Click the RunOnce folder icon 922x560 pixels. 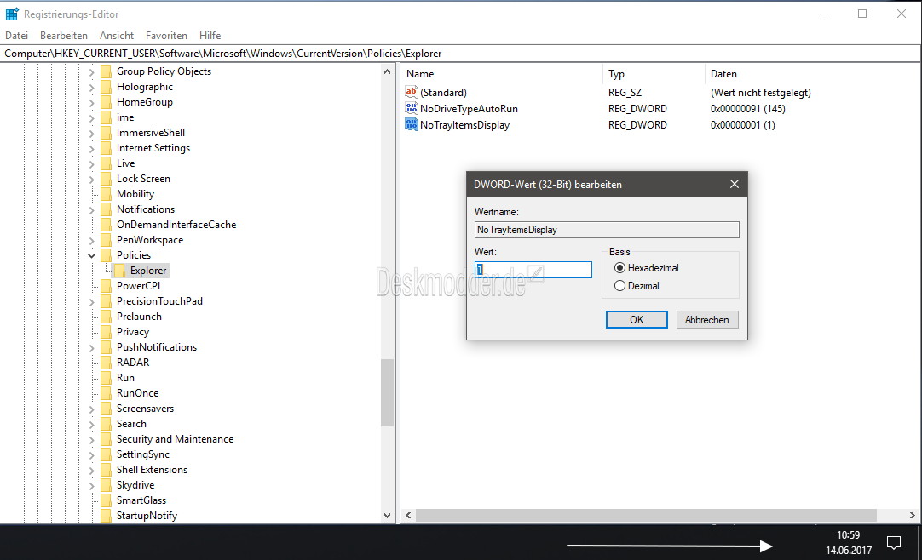[x=106, y=393]
